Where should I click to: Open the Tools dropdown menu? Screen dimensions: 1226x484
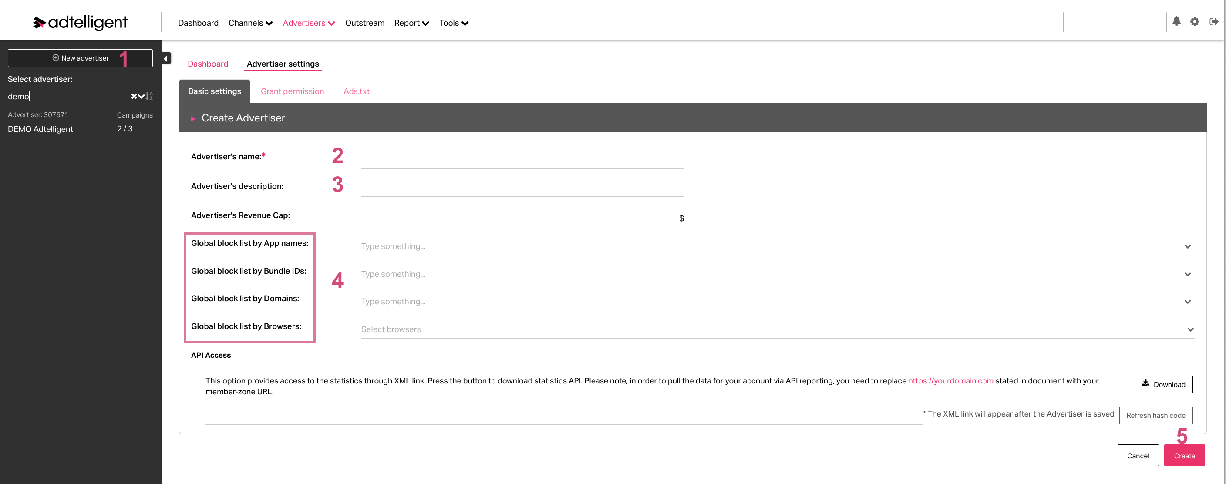pos(453,23)
